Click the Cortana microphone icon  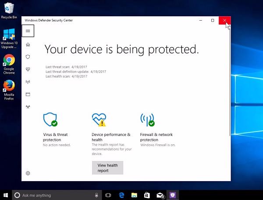(96, 195)
